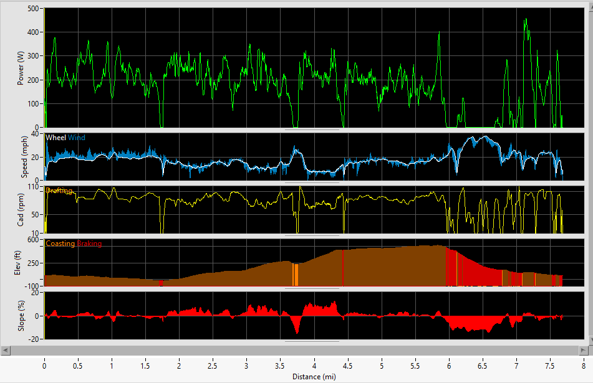Click the splitter handle below the Elevation chart
This screenshot has width=593, height=383.
(x=312, y=288)
